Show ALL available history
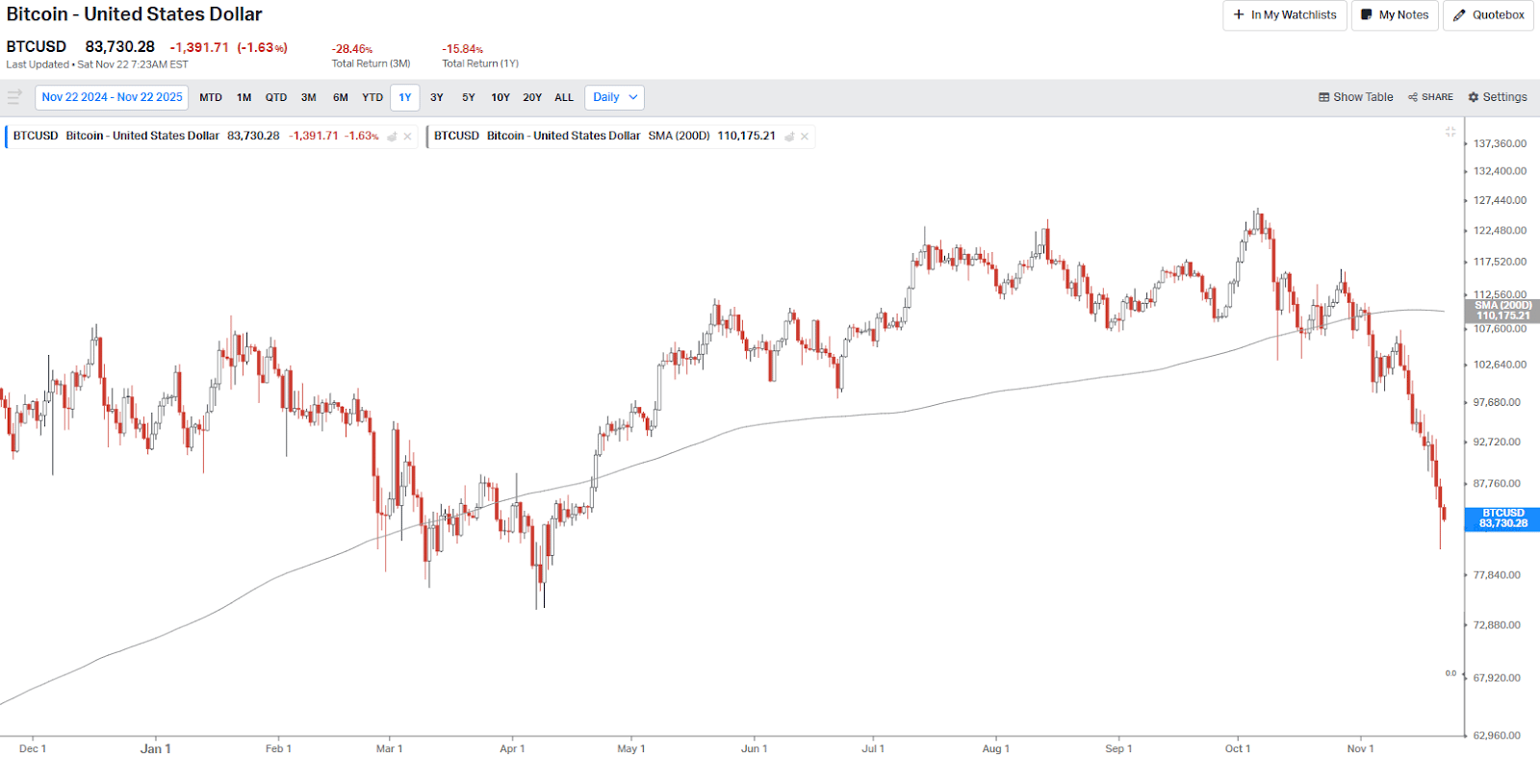 point(564,97)
